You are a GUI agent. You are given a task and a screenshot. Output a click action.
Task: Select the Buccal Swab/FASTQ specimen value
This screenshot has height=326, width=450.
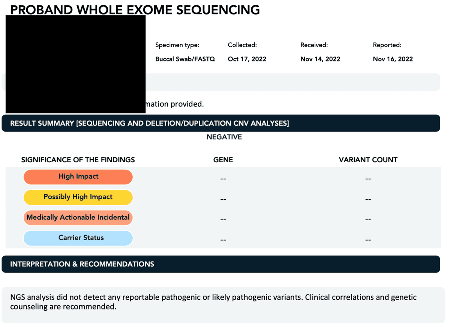point(185,59)
